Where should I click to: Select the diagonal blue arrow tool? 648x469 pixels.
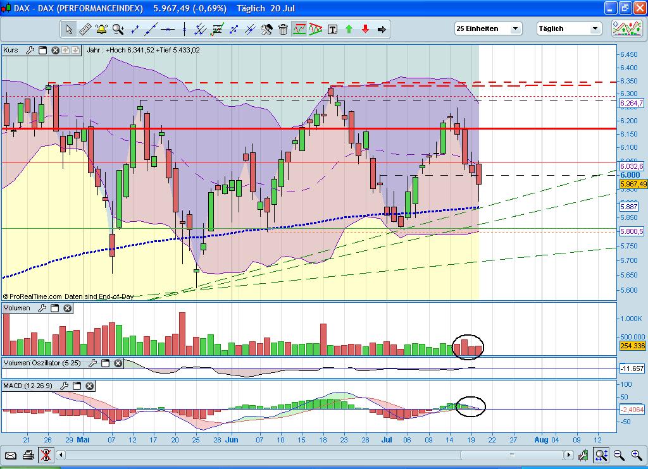(x=234, y=29)
